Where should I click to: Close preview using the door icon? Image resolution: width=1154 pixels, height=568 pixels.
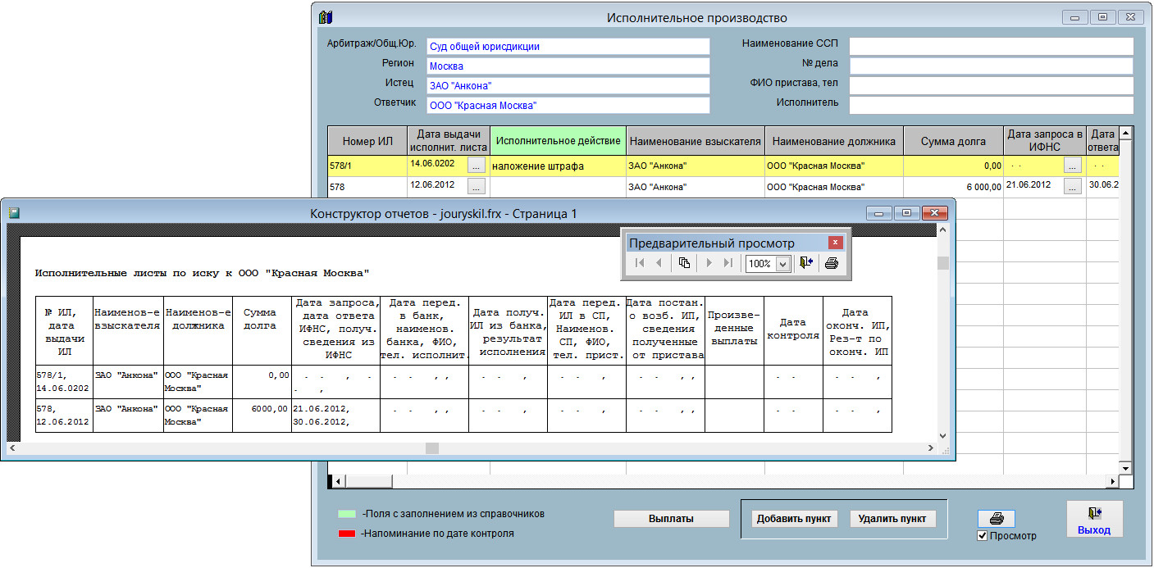pos(806,264)
